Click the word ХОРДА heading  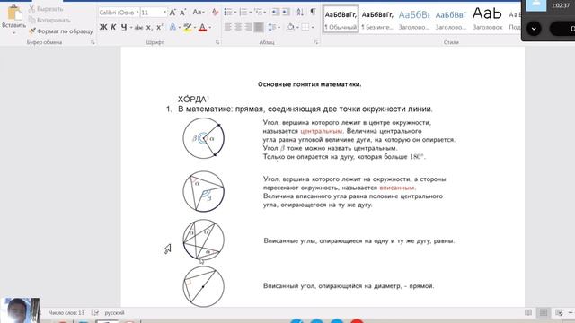(192, 100)
